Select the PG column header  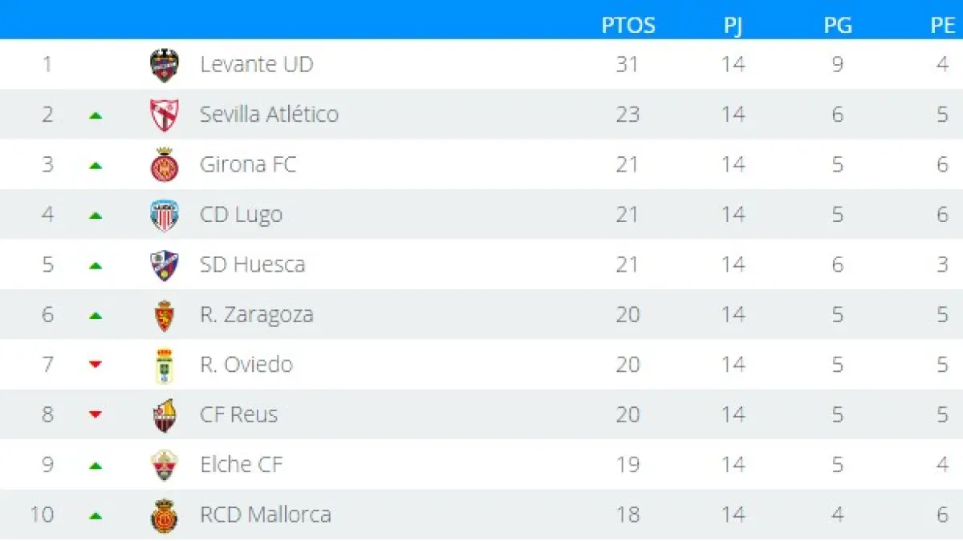[837, 26]
